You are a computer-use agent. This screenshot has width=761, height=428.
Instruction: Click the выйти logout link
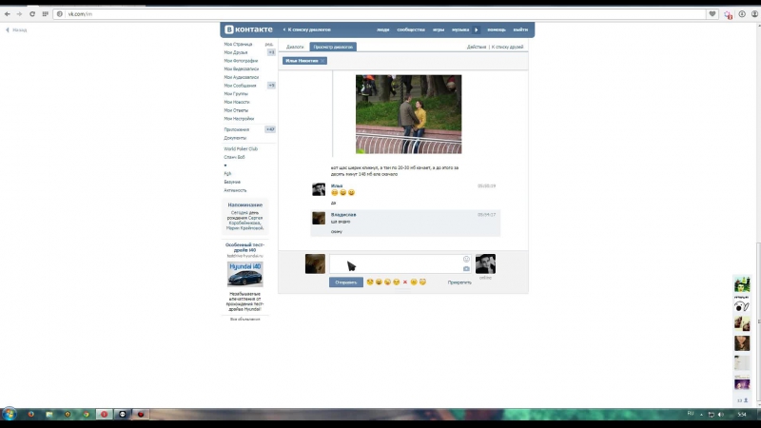(520, 29)
